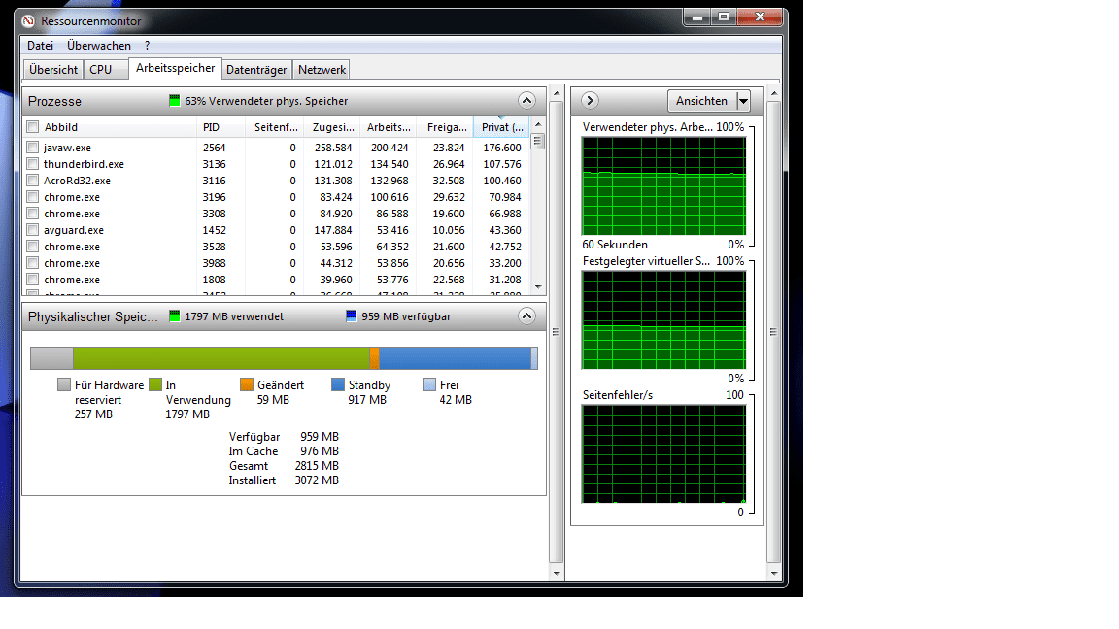The height and width of the screenshot is (629, 1119).
Task: Check the Abbild header select-all checkbox
Action: click(32, 127)
